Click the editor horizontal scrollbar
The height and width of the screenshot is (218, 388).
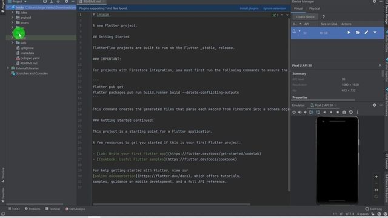(172, 204)
